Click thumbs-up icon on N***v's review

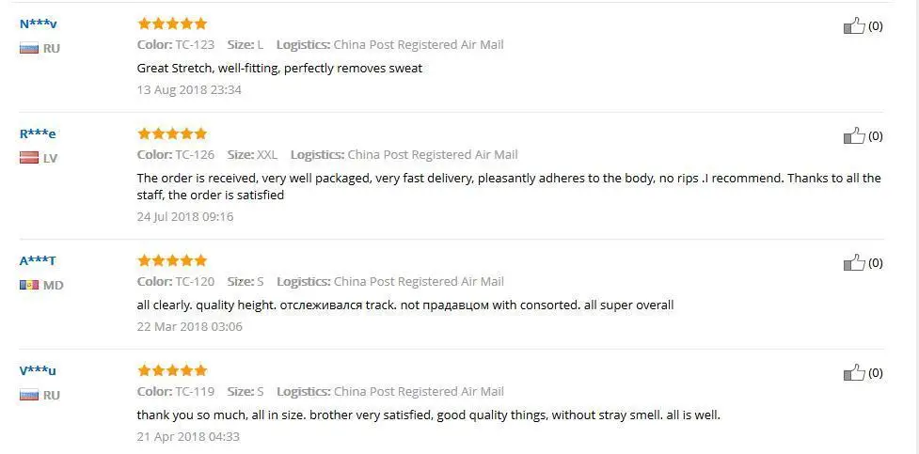[x=854, y=25]
